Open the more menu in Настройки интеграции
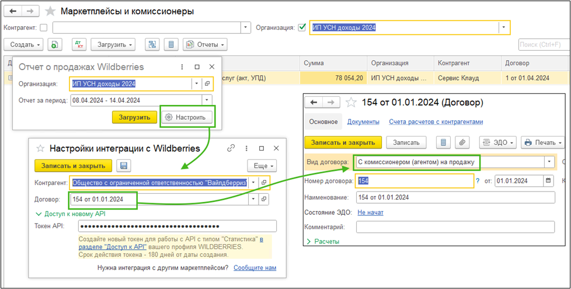This screenshot has width=571, height=289. tap(246, 148)
